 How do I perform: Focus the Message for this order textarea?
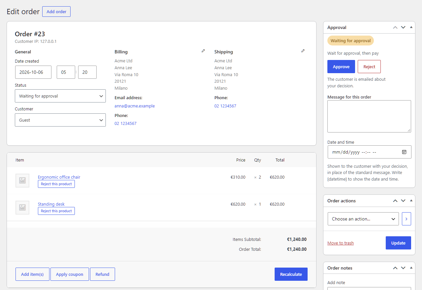[369, 116]
